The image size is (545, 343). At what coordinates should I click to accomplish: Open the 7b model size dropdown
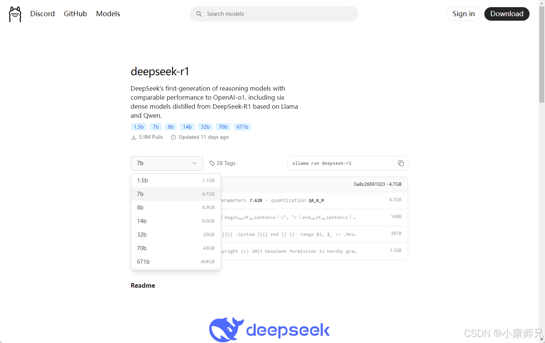[x=167, y=163]
